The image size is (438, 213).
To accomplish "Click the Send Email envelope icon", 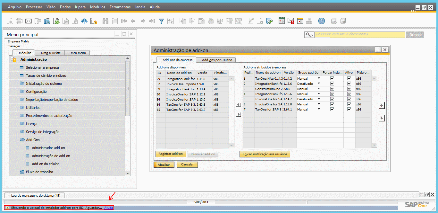I will point(29,21).
